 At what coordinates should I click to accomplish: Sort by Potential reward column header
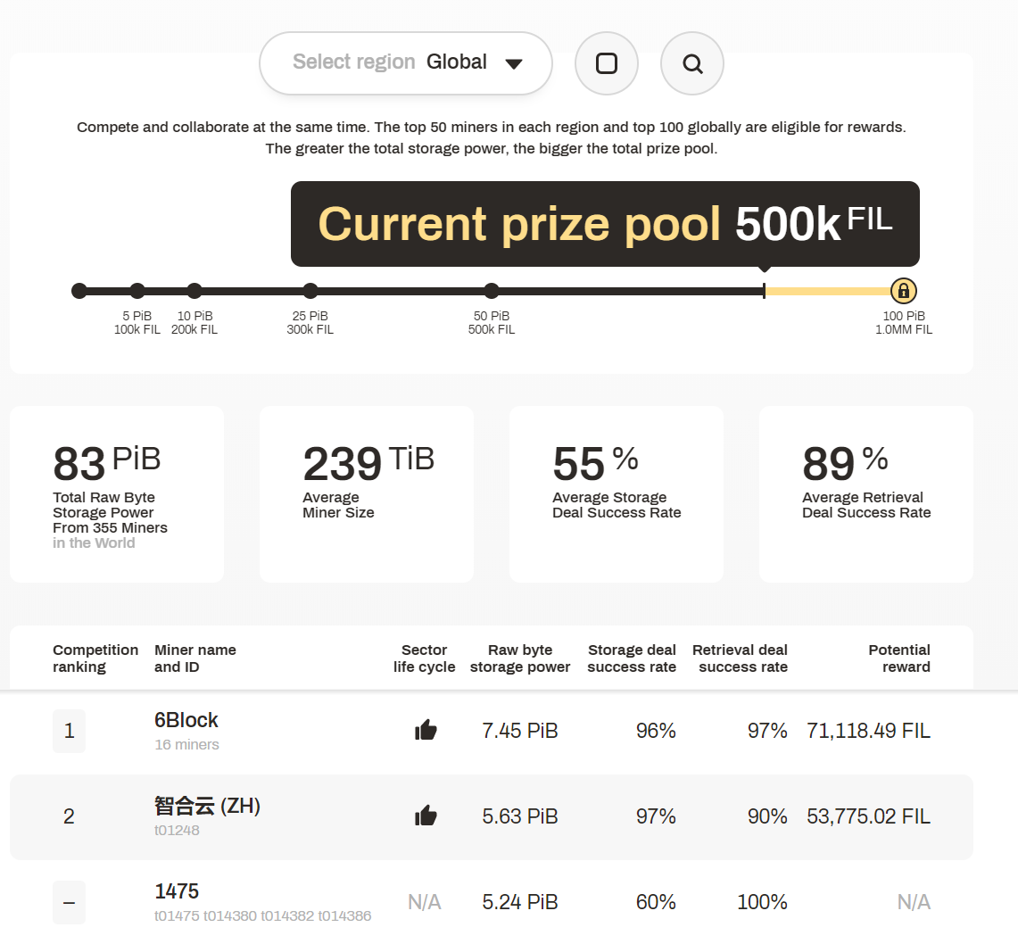tap(899, 658)
